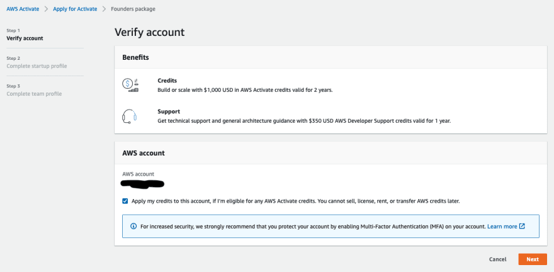Click the orange Next button
This screenshot has height=272, width=554.
point(533,259)
